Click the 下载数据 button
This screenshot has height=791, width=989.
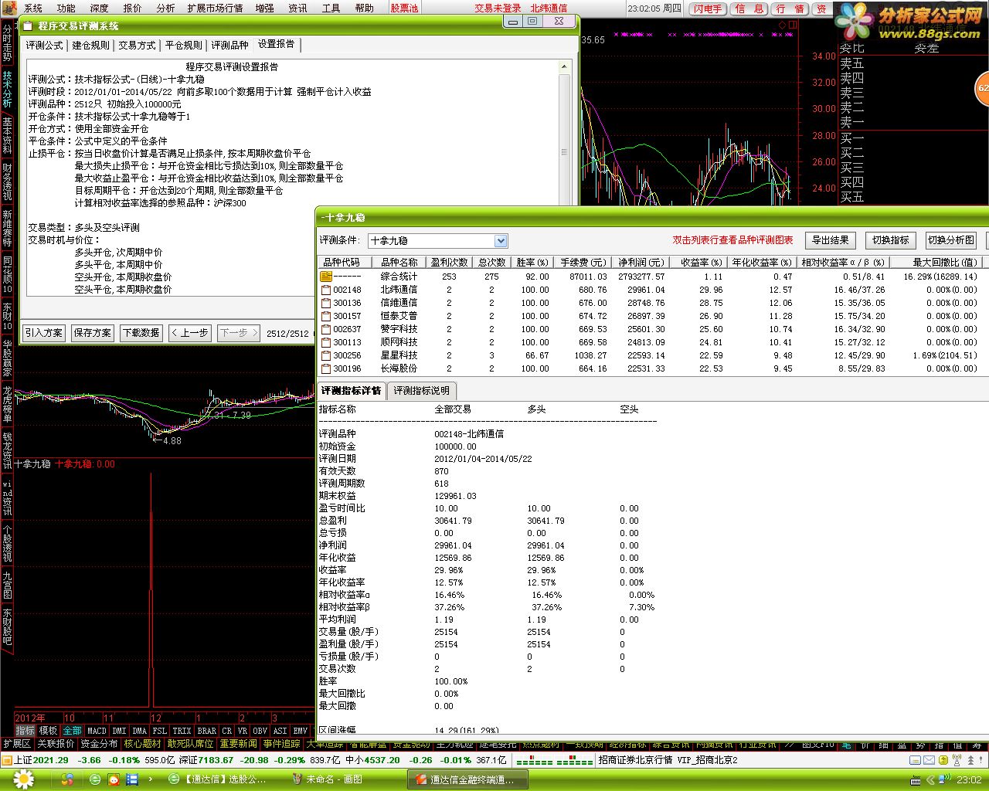point(141,333)
